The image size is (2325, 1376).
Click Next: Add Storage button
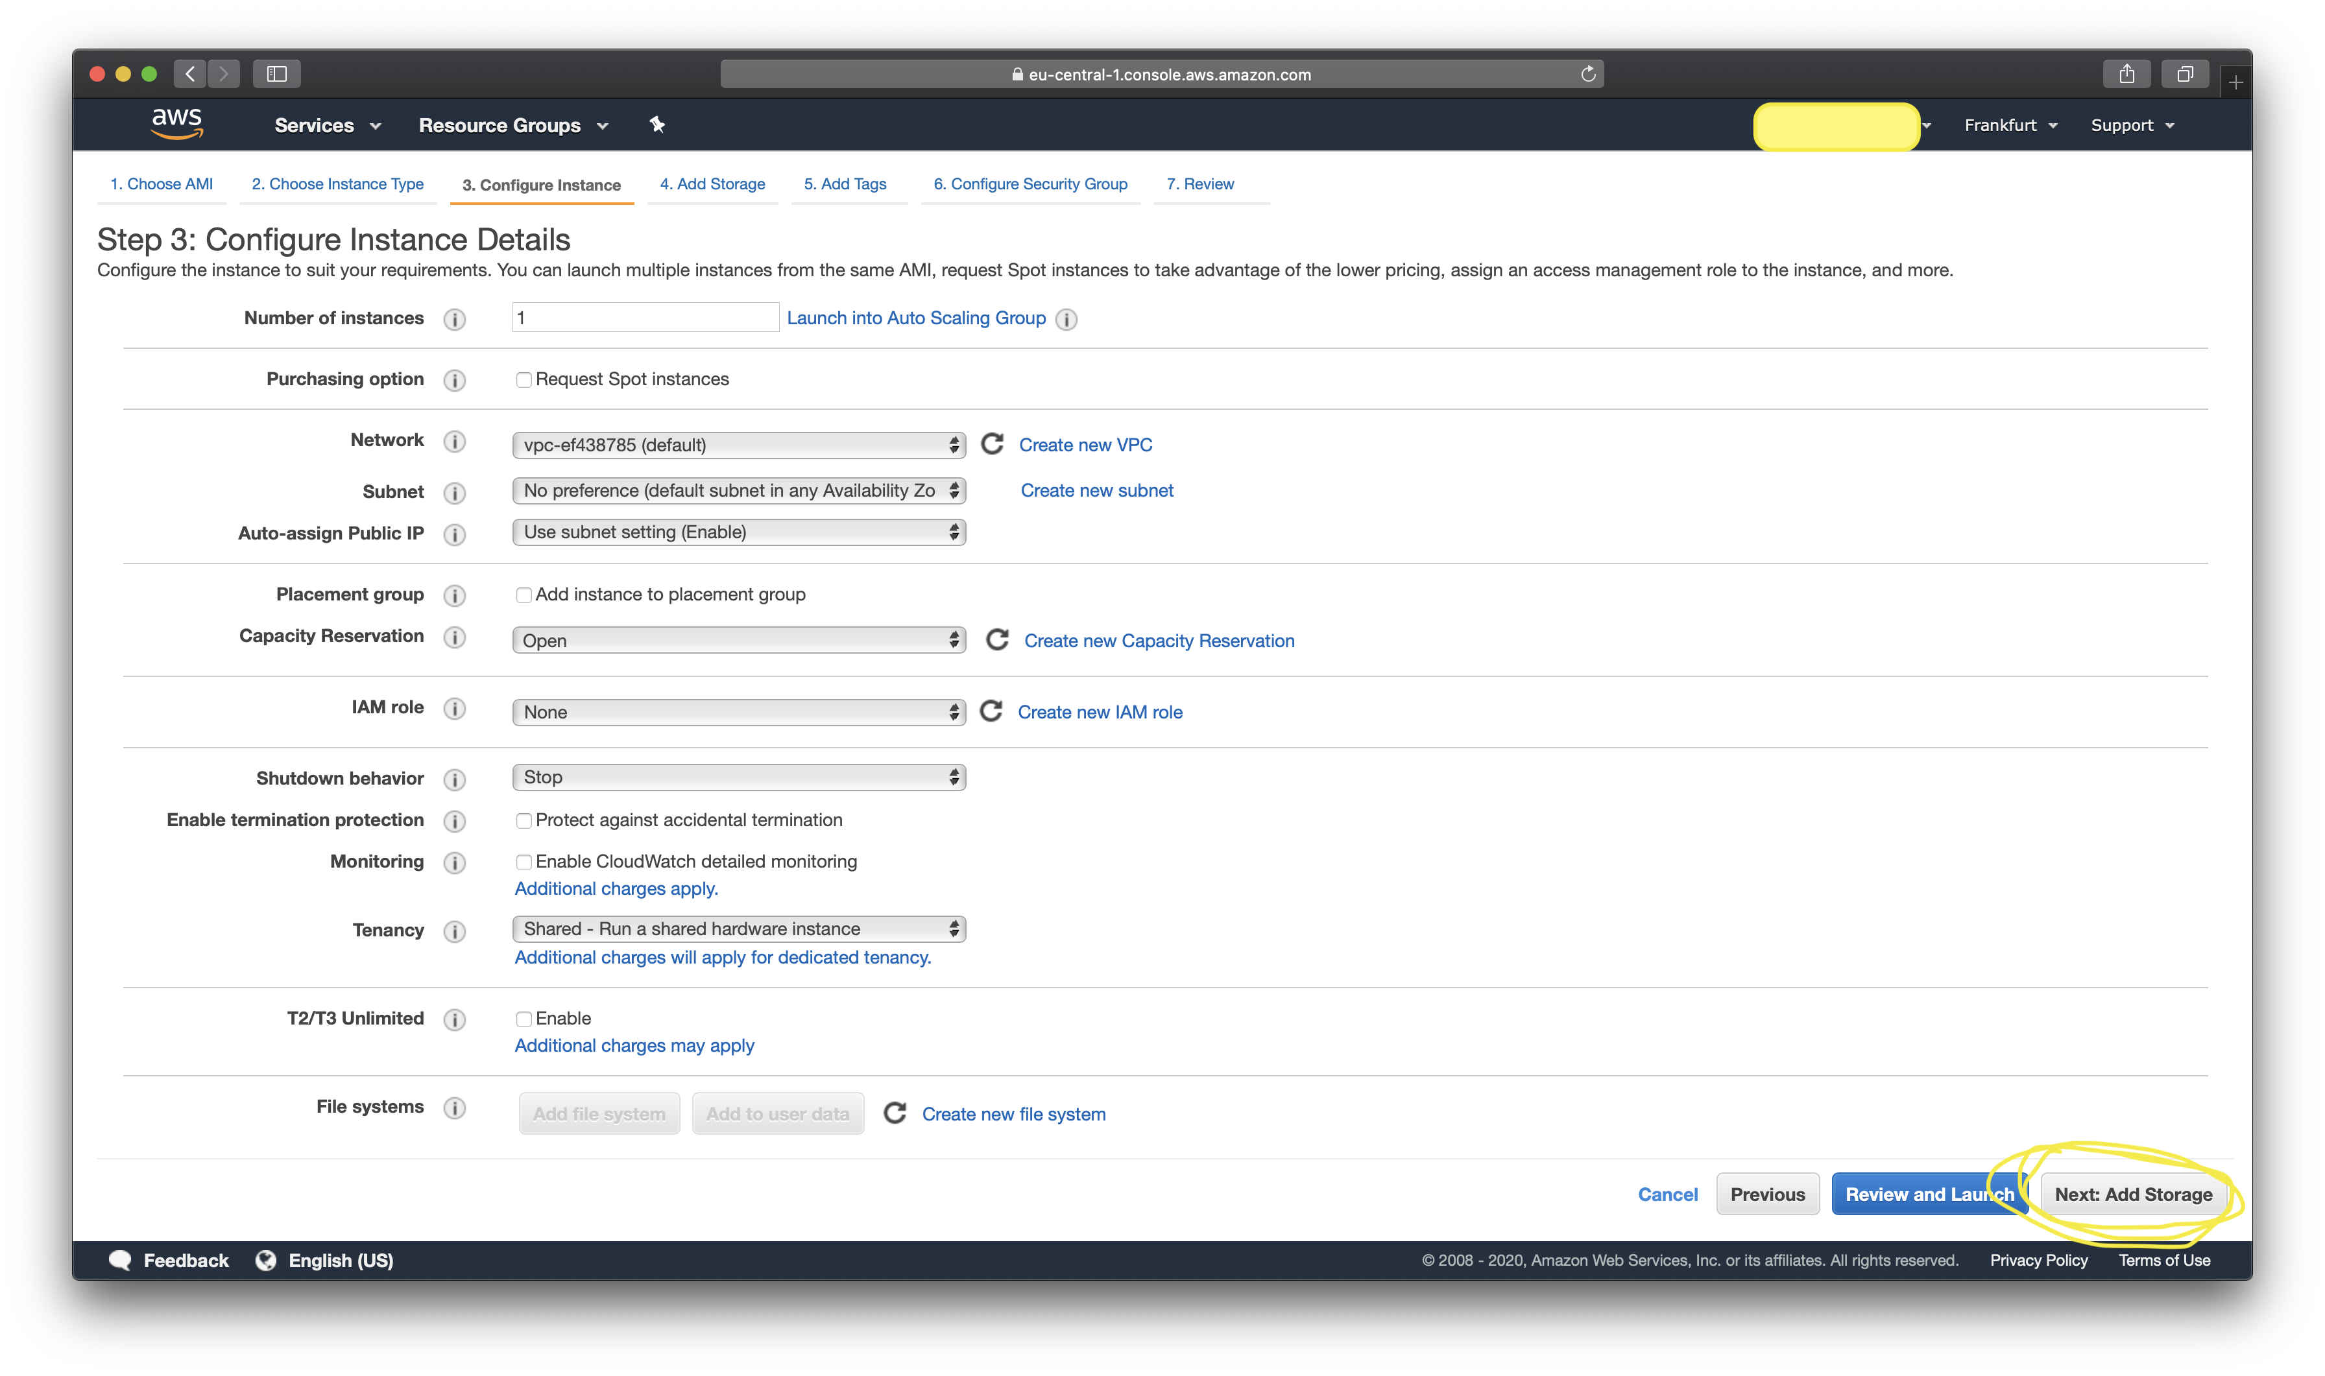[x=2133, y=1194]
